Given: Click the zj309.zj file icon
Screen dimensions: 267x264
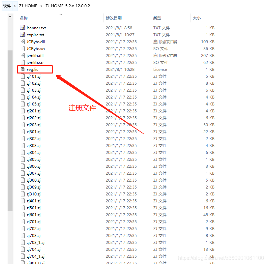Looking at the screenshot, I should click(x=23, y=187).
